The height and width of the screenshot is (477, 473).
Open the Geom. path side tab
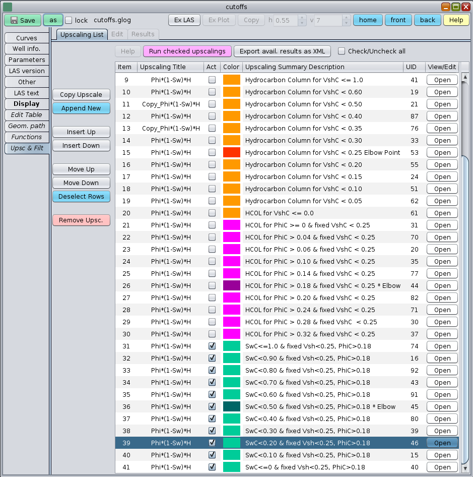pos(27,126)
